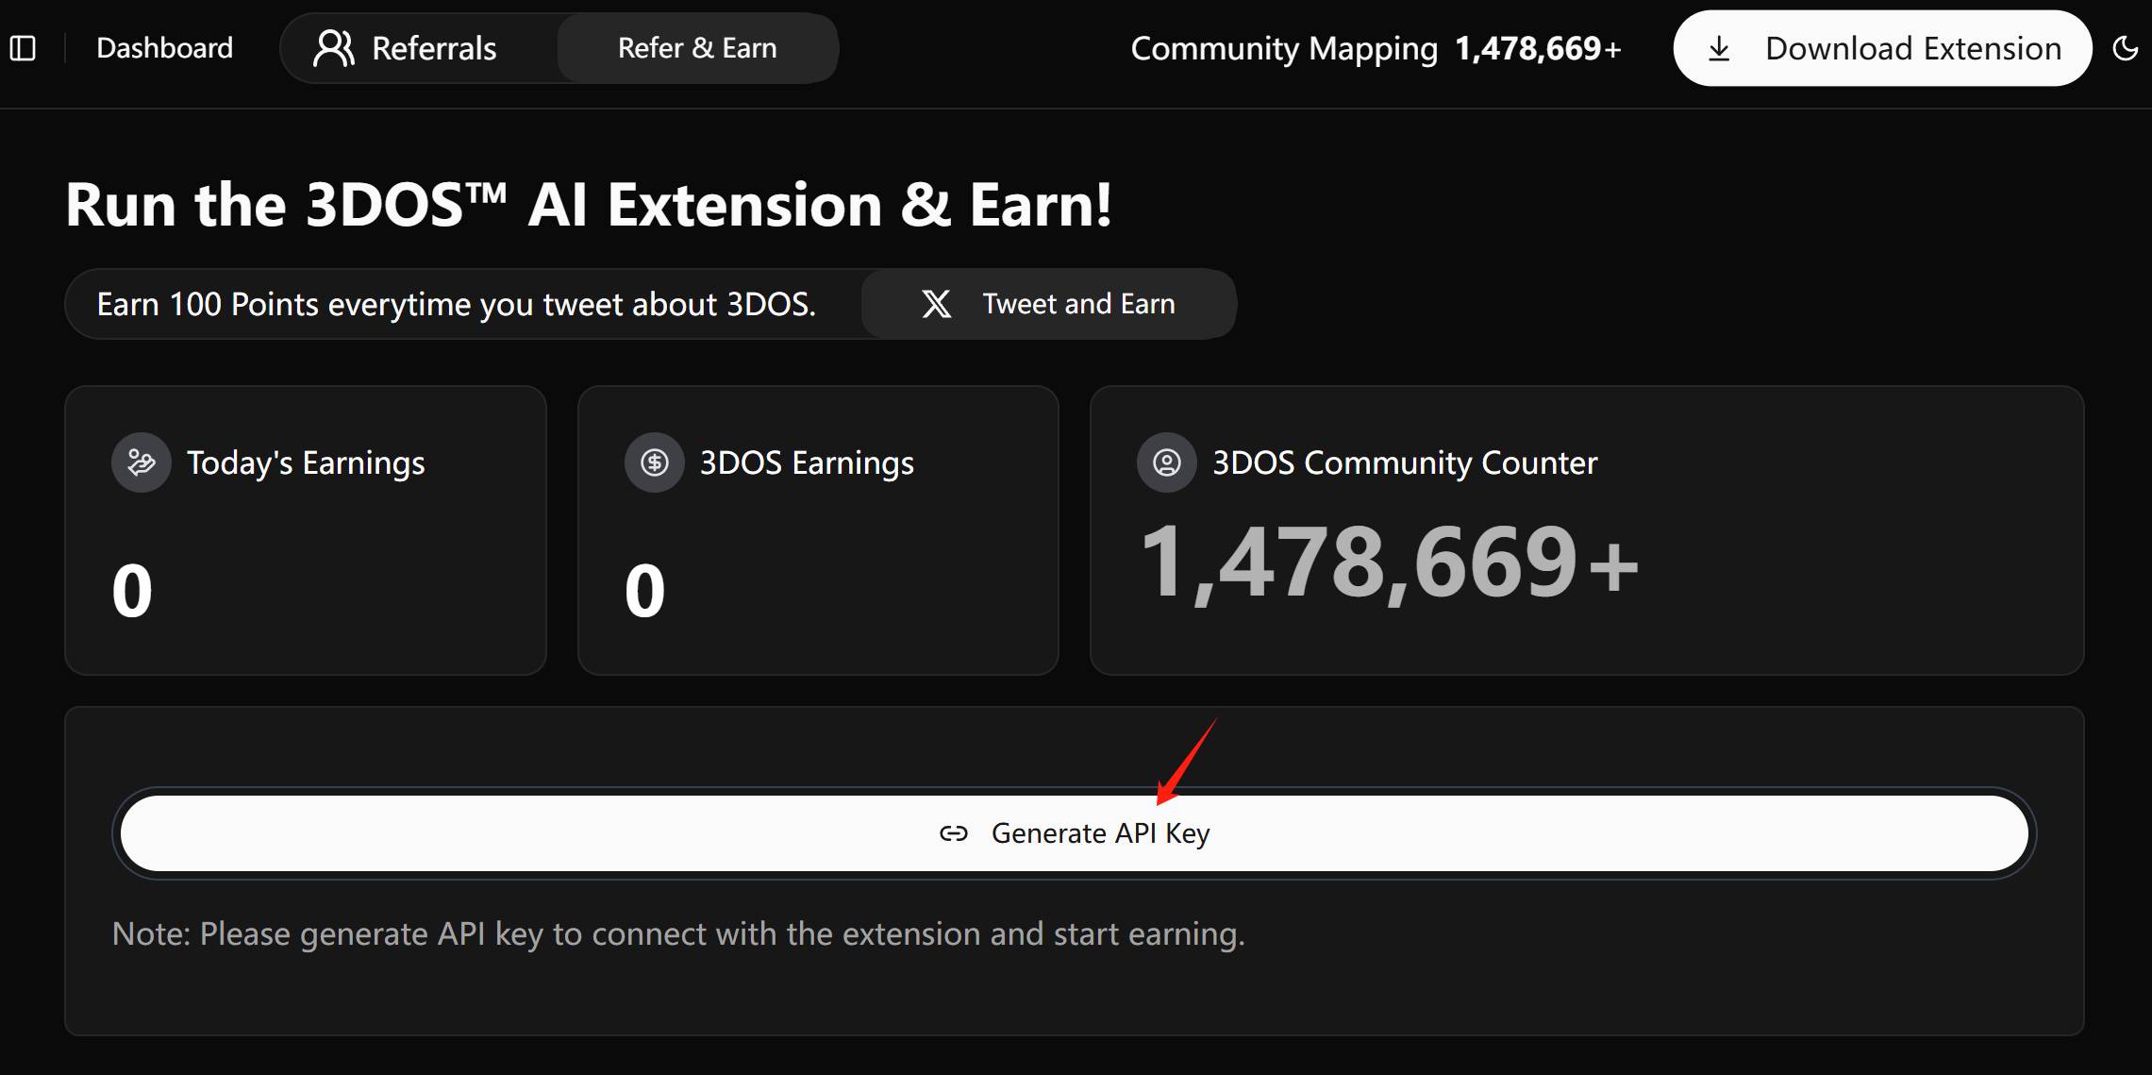
Task: Click Today's Earnings hand icon
Action: (x=142, y=462)
